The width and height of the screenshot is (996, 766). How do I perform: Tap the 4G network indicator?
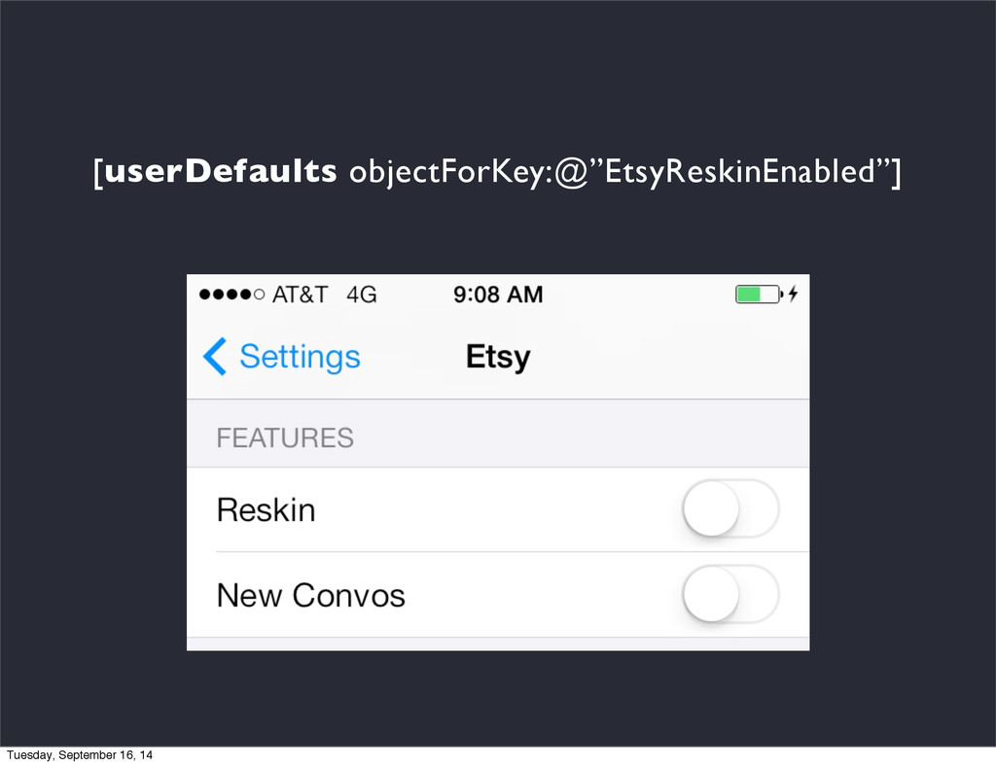[x=362, y=295]
